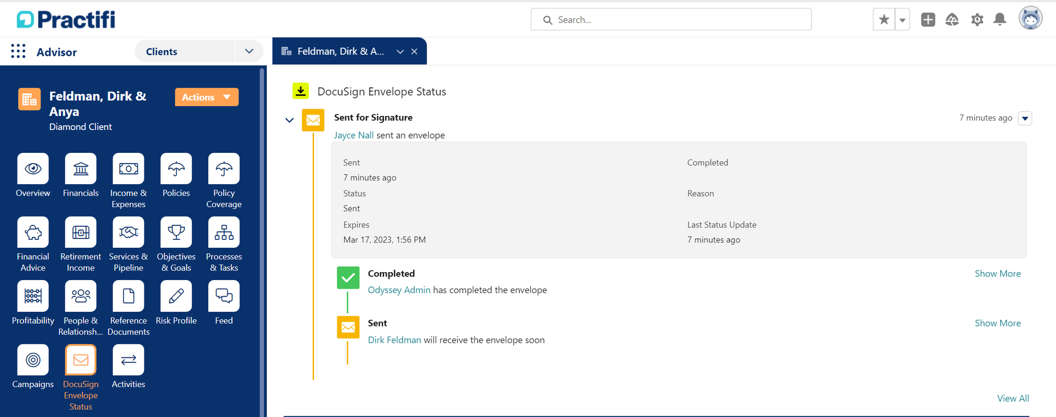Image resolution: width=1056 pixels, height=417 pixels.
Task: Close the Feldman, Dirk & A... tab
Action: (414, 52)
